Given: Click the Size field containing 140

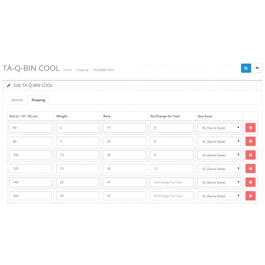Looking at the screenshot, I should tap(30, 182).
